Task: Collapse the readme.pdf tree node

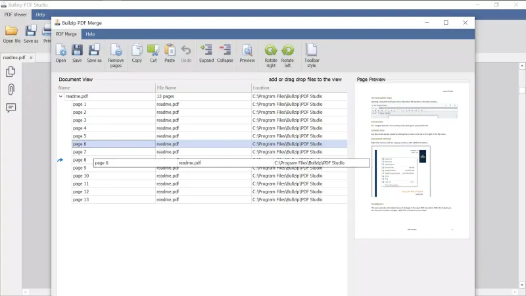Action: [x=60, y=96]
